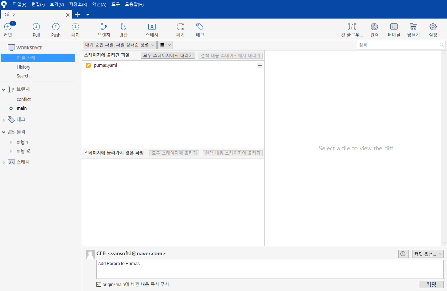
Task: Click the WORKSPACE monitor icon
Action: [x=11, y=48]
